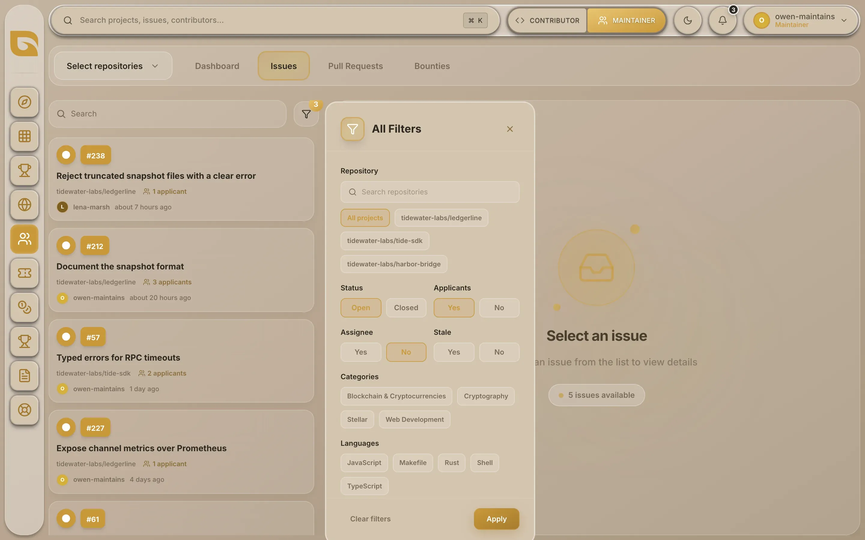Click the upper trophy sidebar icon
This screenshot has height=540, width=865.
pos(24,170)
